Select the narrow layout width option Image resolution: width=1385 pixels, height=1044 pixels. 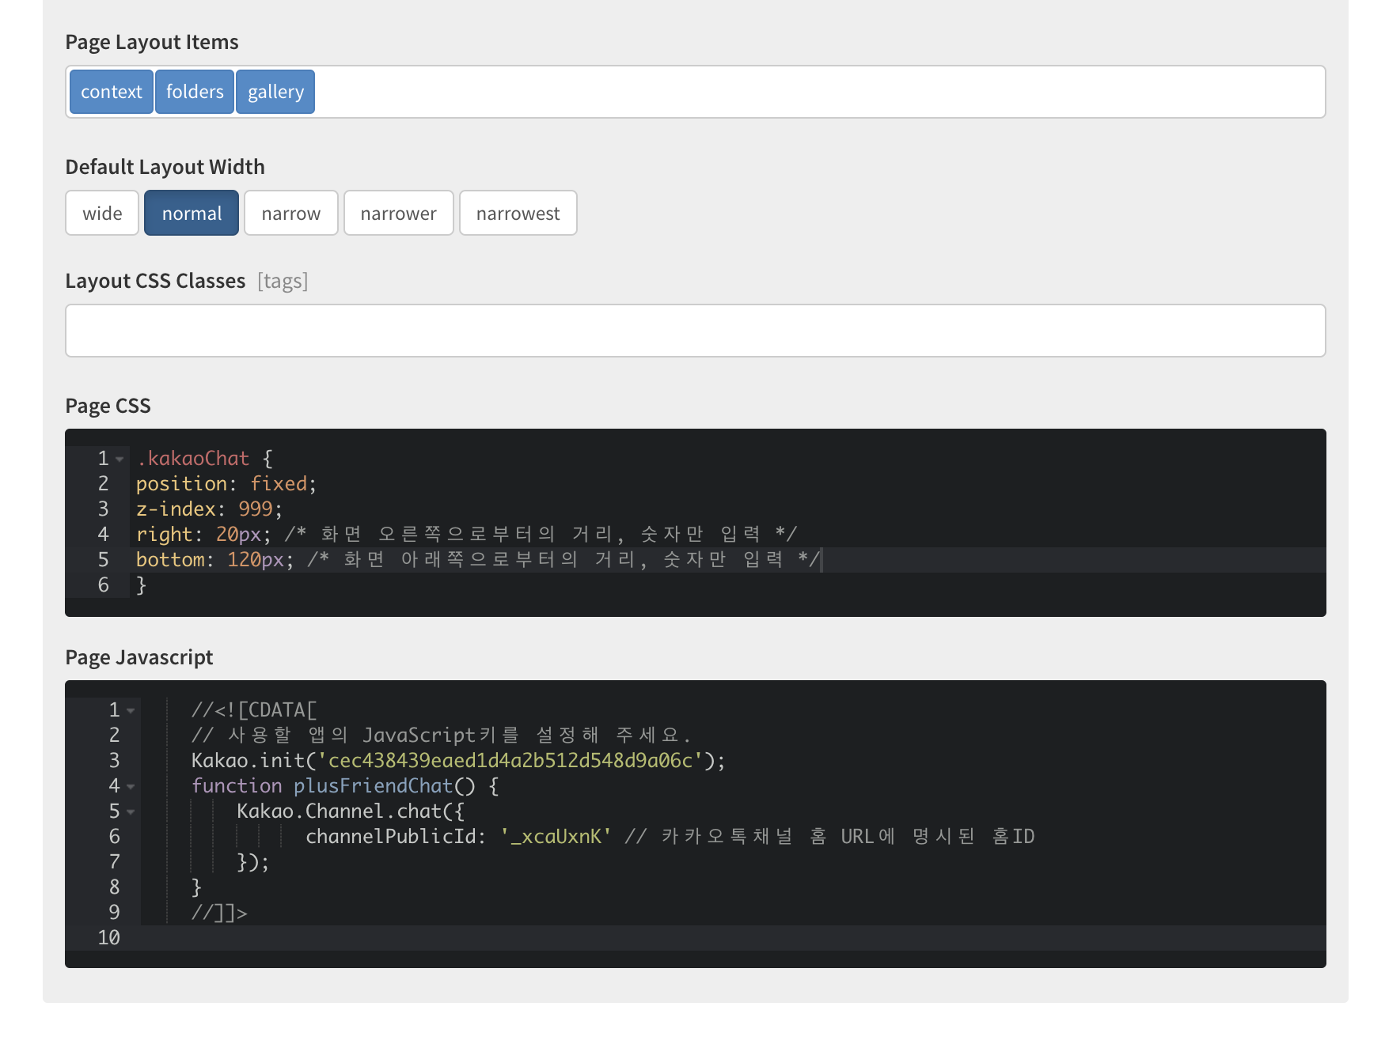pos(291,213)
